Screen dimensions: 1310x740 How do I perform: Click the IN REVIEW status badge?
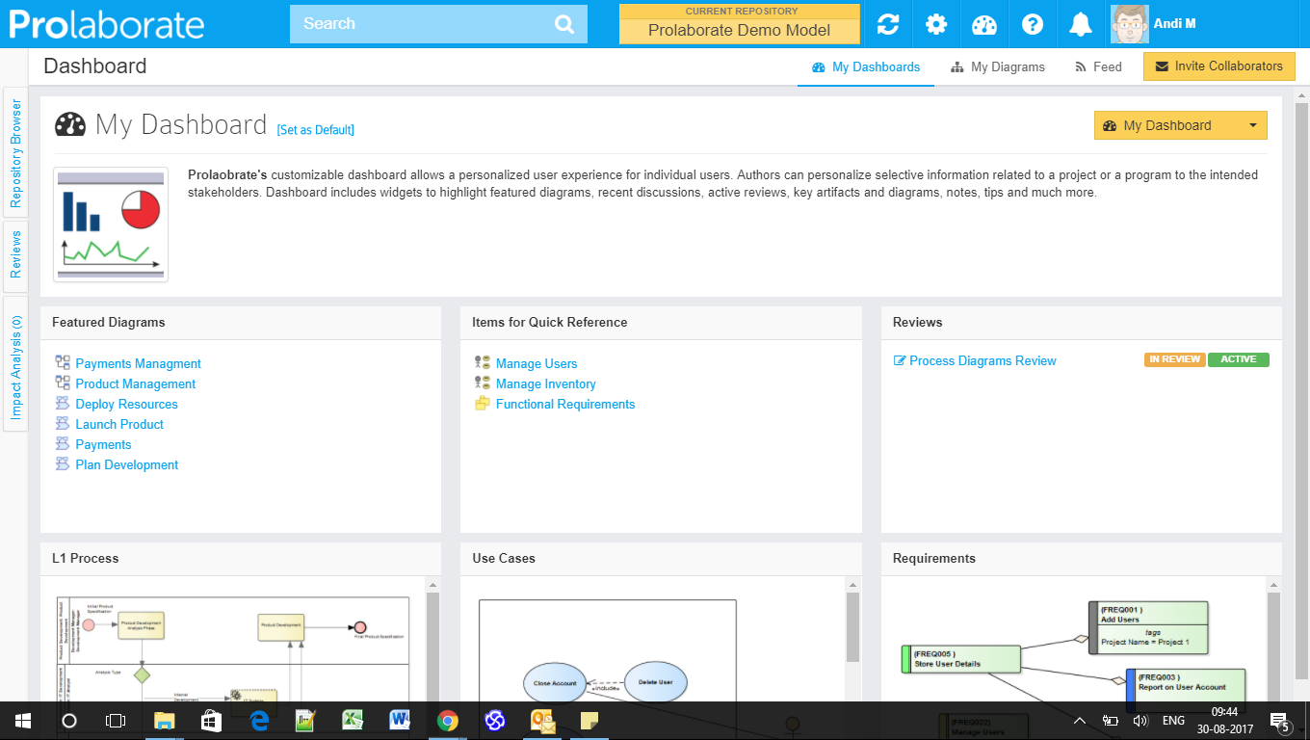point(1175,359)
